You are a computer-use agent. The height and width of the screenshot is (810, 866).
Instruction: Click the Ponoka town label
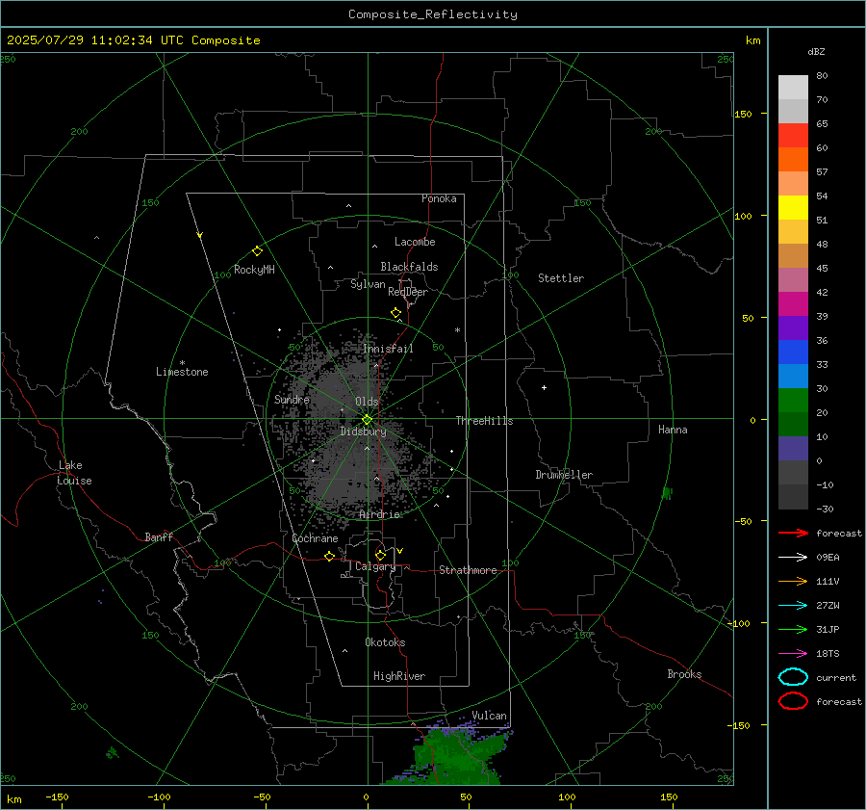point(439,198)
